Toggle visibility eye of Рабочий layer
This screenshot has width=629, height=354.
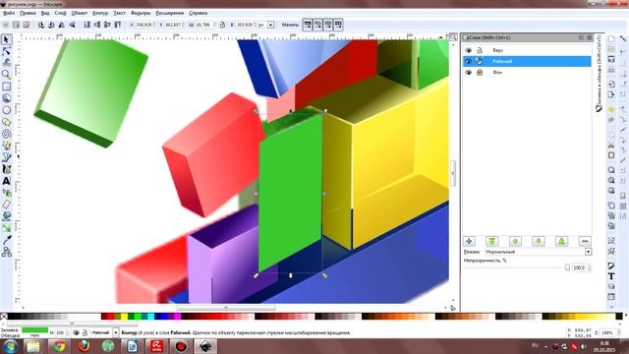[x=468, y=61]
